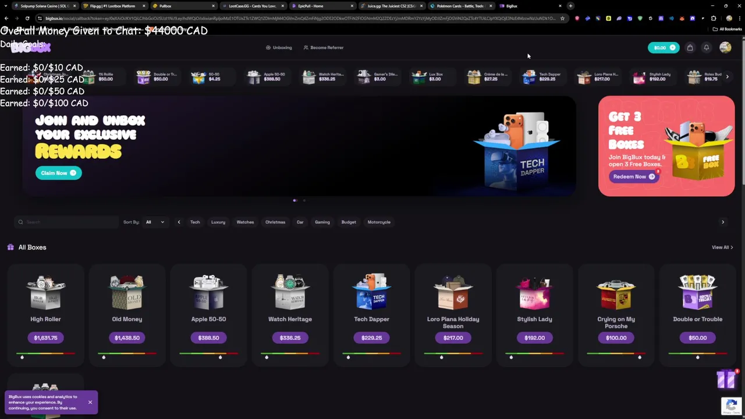Expand View All boxes
This screenshot has width=745, height=419.
pos(722,247)
